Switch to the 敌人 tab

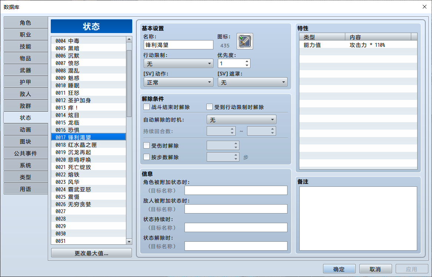pyautogui.click(x=26, y=94)
